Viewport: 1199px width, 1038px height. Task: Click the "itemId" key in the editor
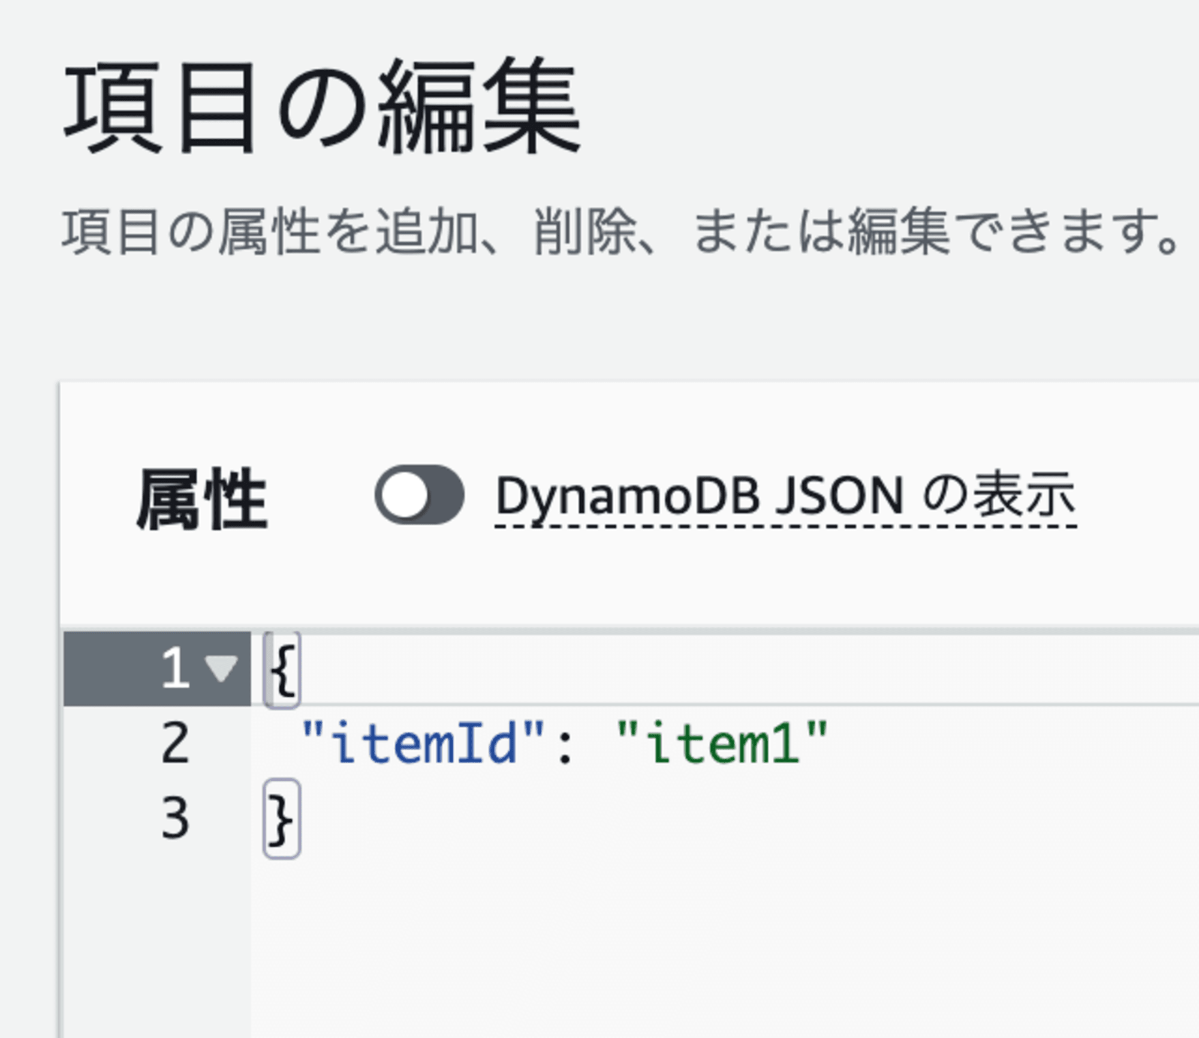pyautogui.click(x=423, y=743)
